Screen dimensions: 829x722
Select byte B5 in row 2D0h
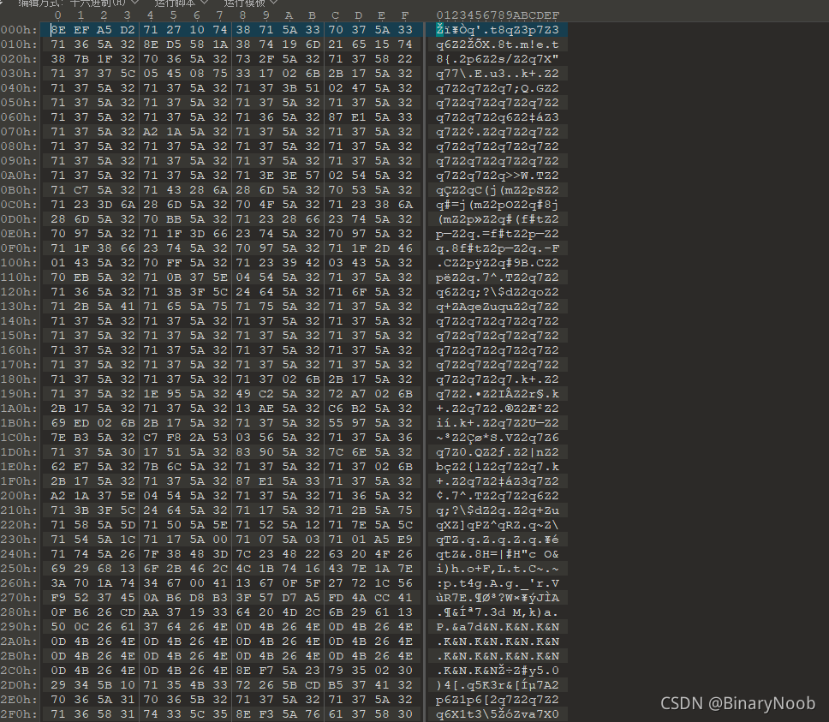point(336,685)
